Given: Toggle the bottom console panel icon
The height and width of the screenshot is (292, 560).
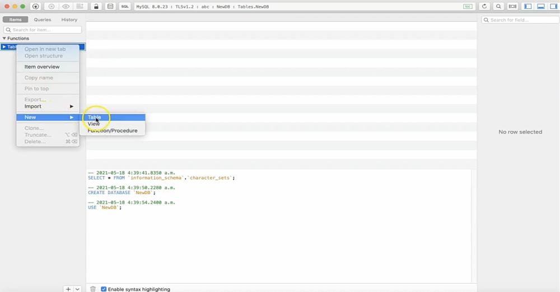Looking at the screenshot, I should point(541,6).
